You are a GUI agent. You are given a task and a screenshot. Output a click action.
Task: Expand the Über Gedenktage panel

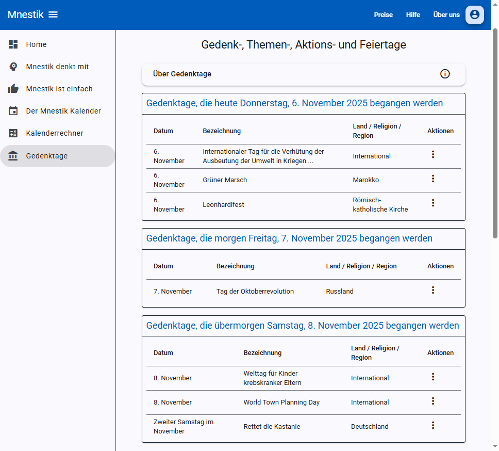click(x=303, y=74)
